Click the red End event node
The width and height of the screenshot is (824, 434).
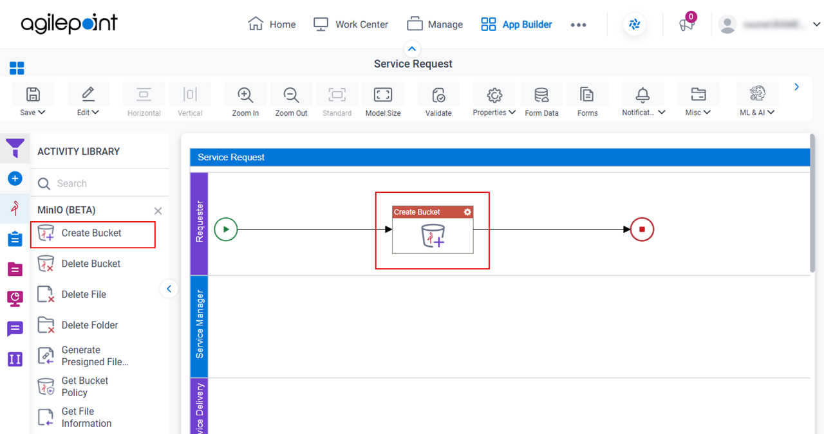(x=642, y=229)
